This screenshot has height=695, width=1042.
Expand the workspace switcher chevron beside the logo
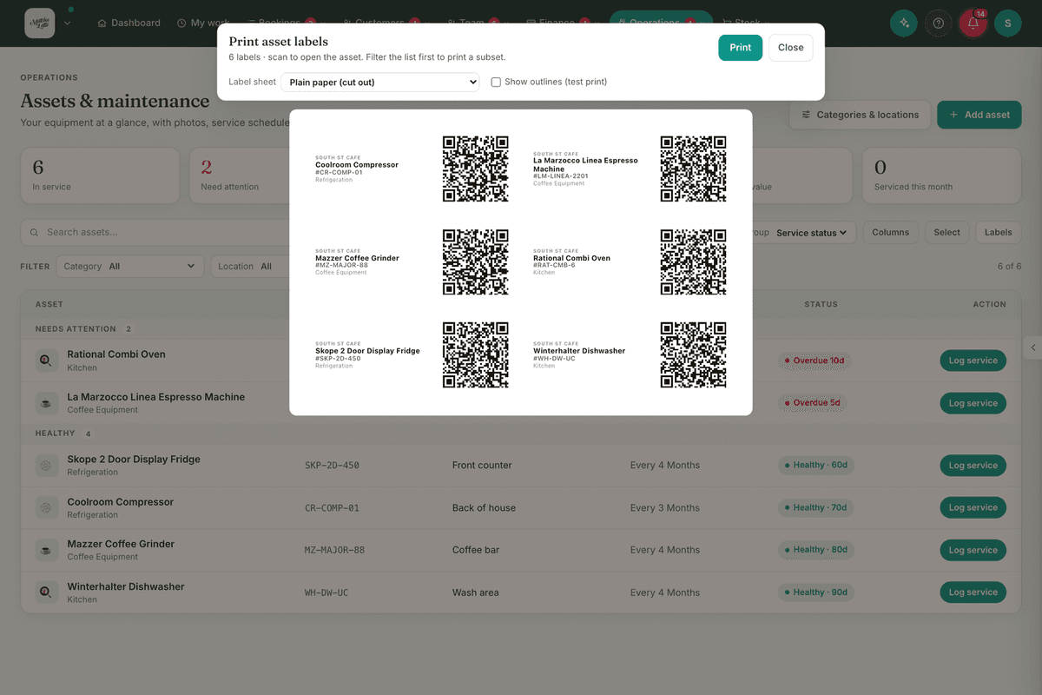[x=68, y=23]
